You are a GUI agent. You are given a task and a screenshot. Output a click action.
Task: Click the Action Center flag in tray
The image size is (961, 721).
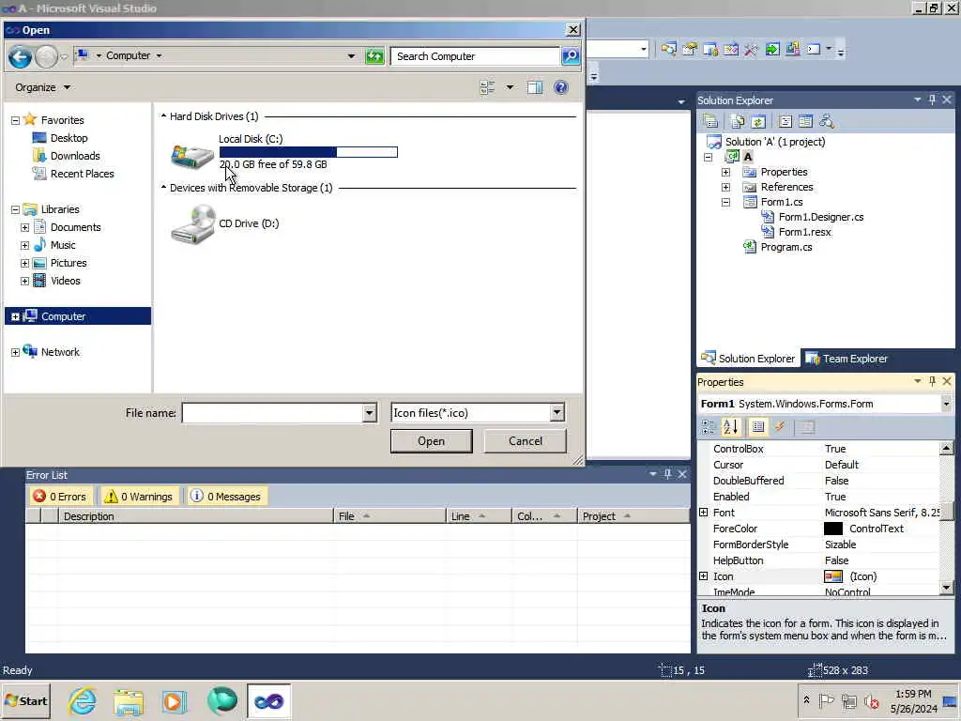pyautogui.click(x=827, y=700)
